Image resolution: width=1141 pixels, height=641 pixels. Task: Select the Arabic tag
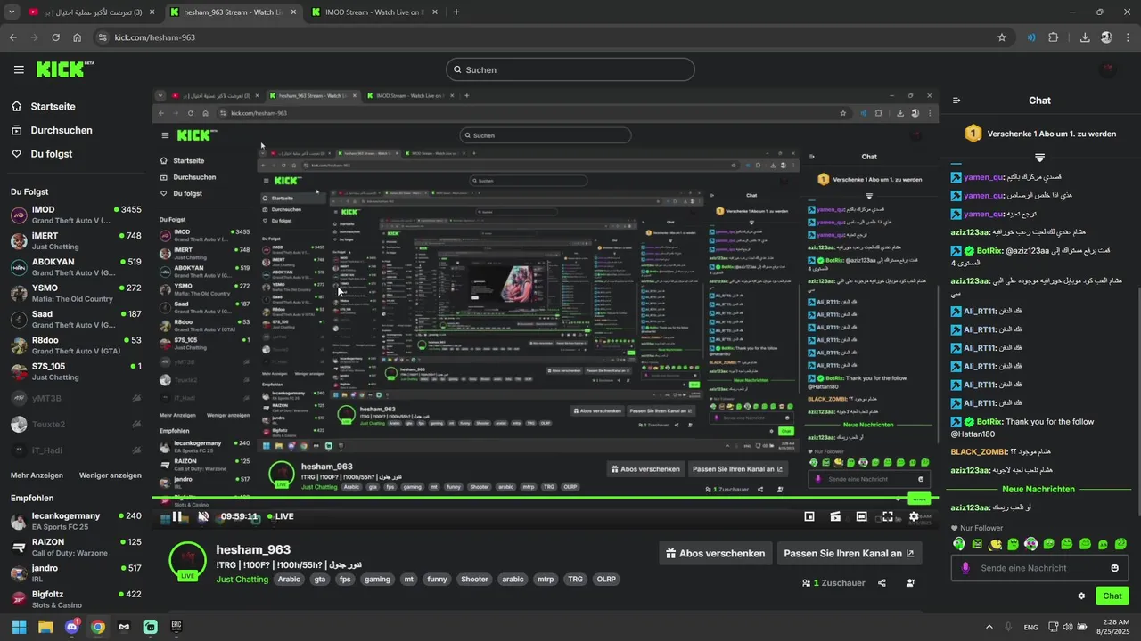pos(289,580)
